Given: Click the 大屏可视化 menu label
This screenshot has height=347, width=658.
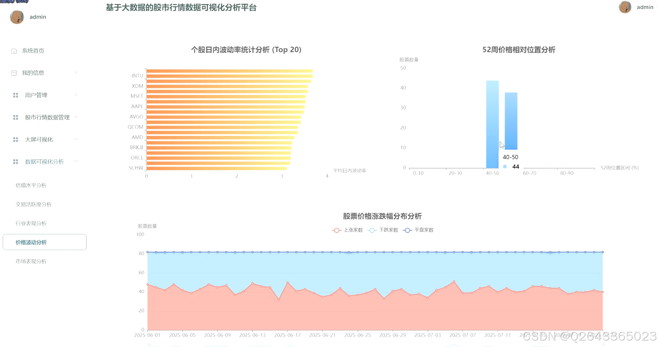Looking at the screenshot, I should pos(39,140).
